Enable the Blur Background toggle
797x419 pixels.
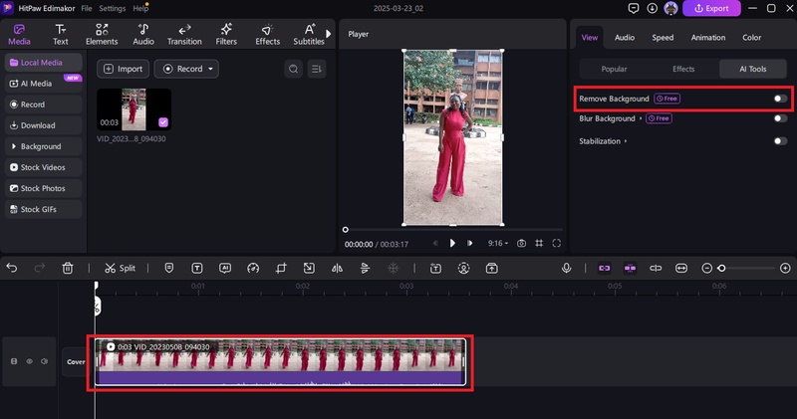click(780, 118)
